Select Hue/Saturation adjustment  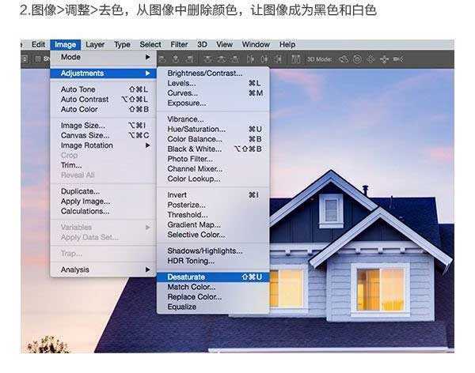pos(196,129)
